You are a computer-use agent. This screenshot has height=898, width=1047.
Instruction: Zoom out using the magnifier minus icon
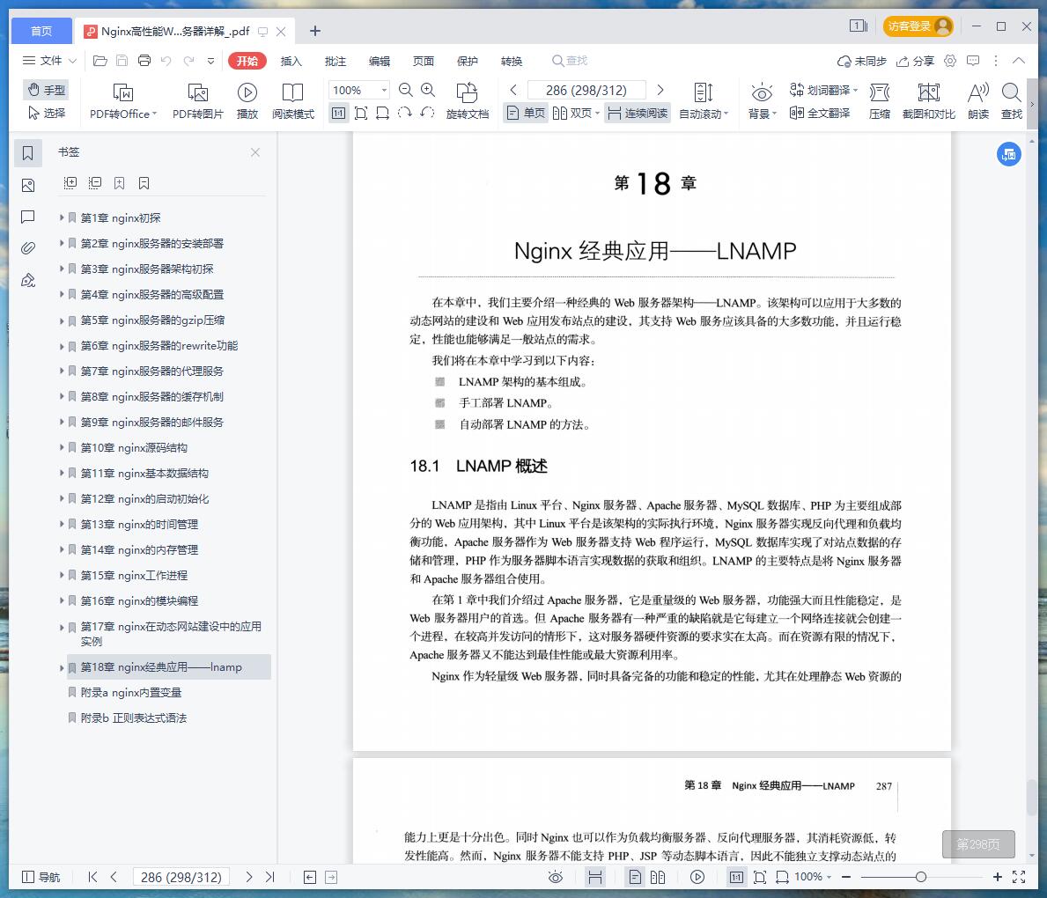pyautogui.click(x=405, y=90)
